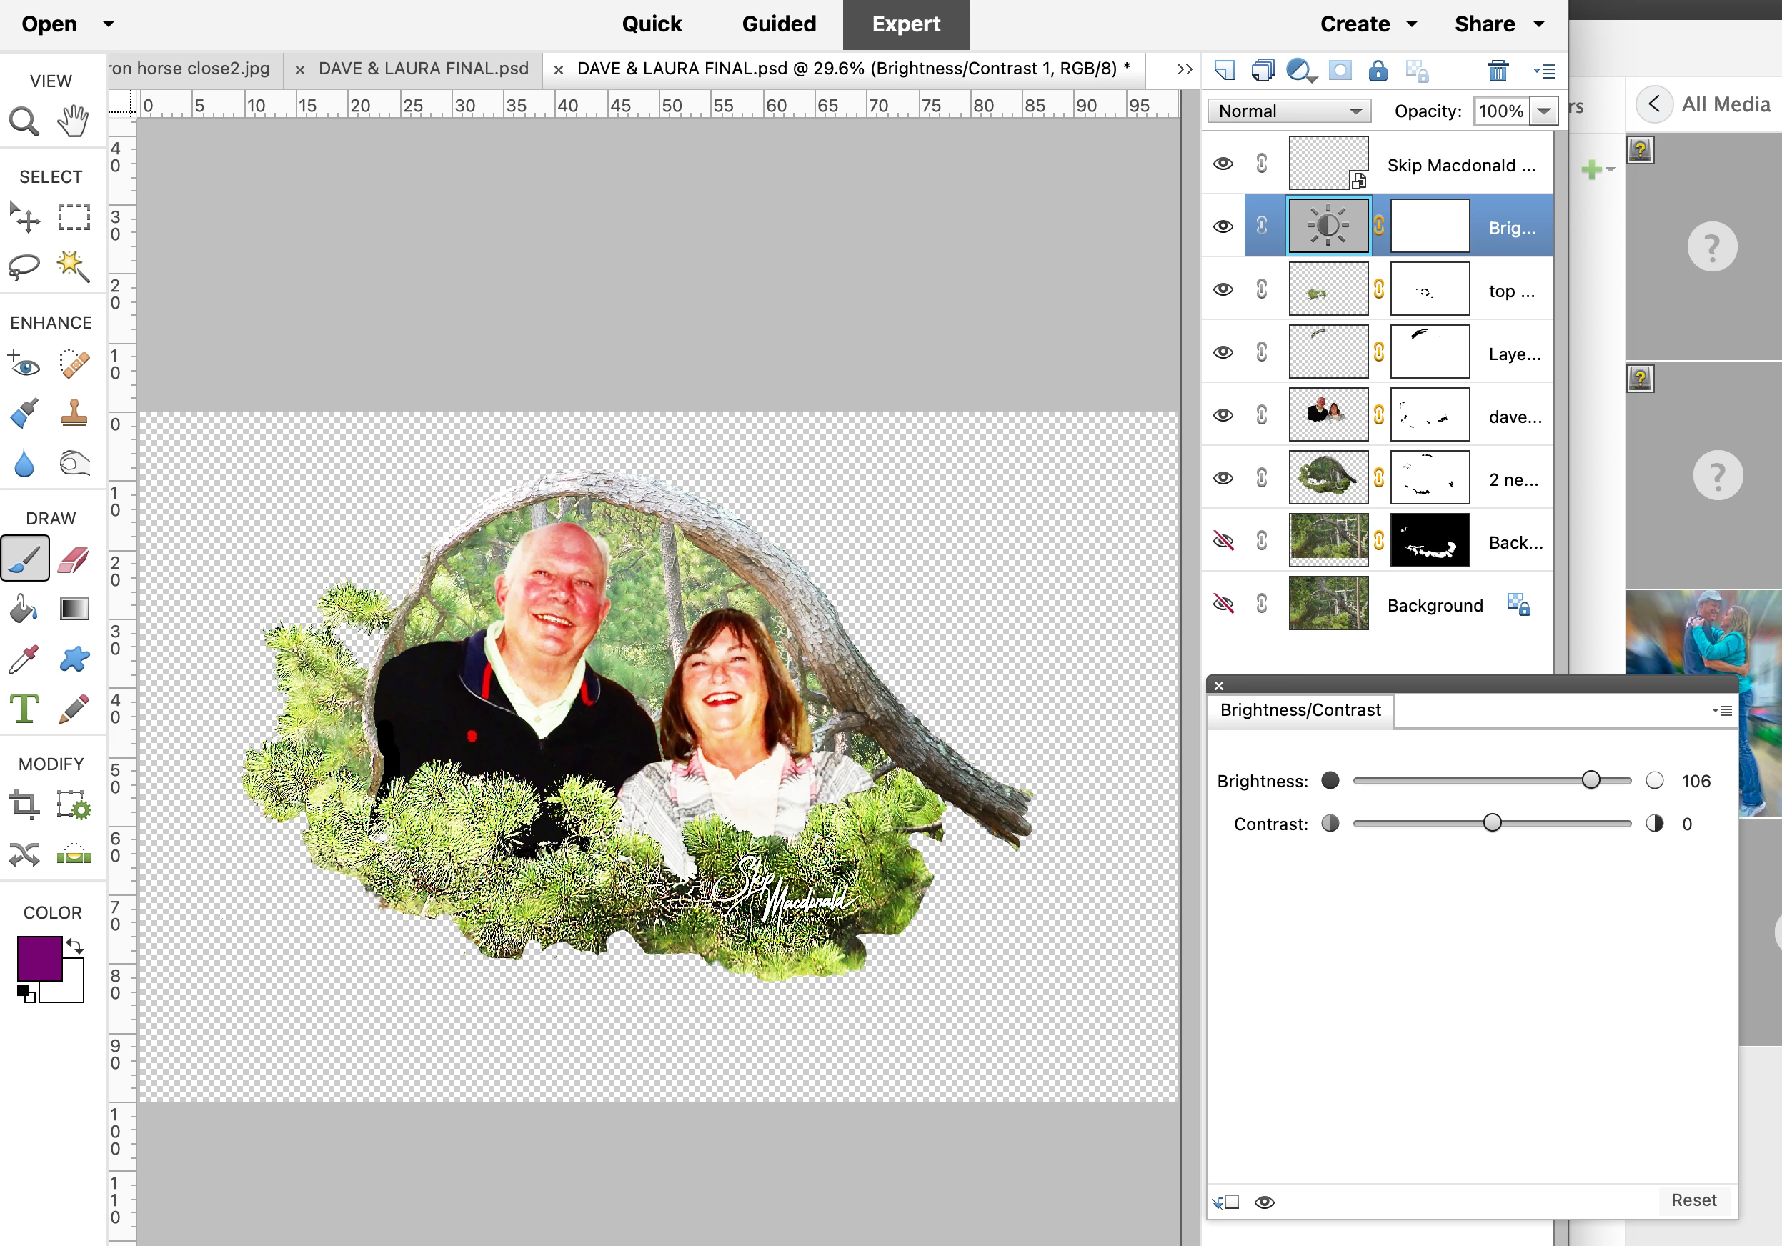Pick the Magic Wand tool
Screen dimensions: 1782x1246
[x=74, y=266]
